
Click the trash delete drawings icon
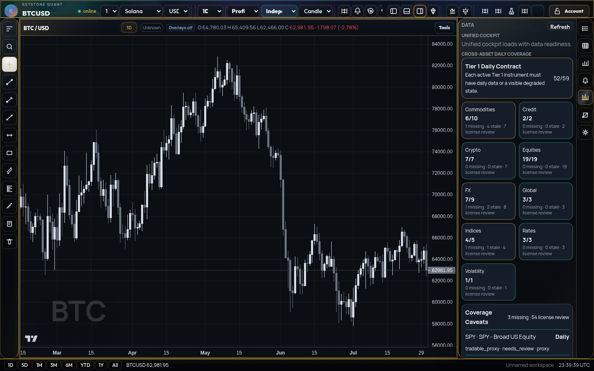pyautogui.click(x=9, y=242)
